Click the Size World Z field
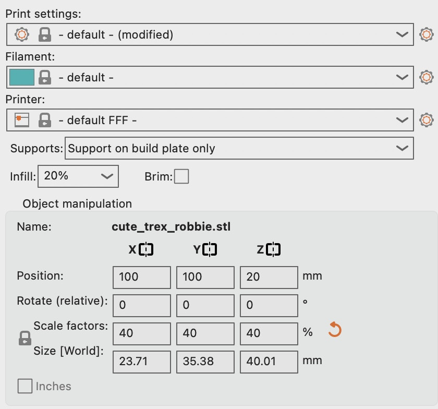 [269, 362]
